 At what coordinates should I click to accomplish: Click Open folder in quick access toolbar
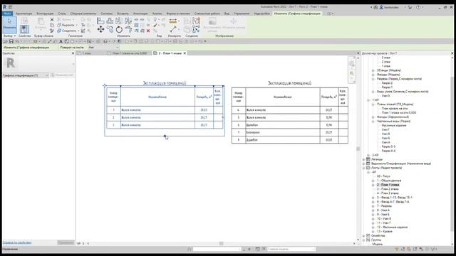coord(6,41)
